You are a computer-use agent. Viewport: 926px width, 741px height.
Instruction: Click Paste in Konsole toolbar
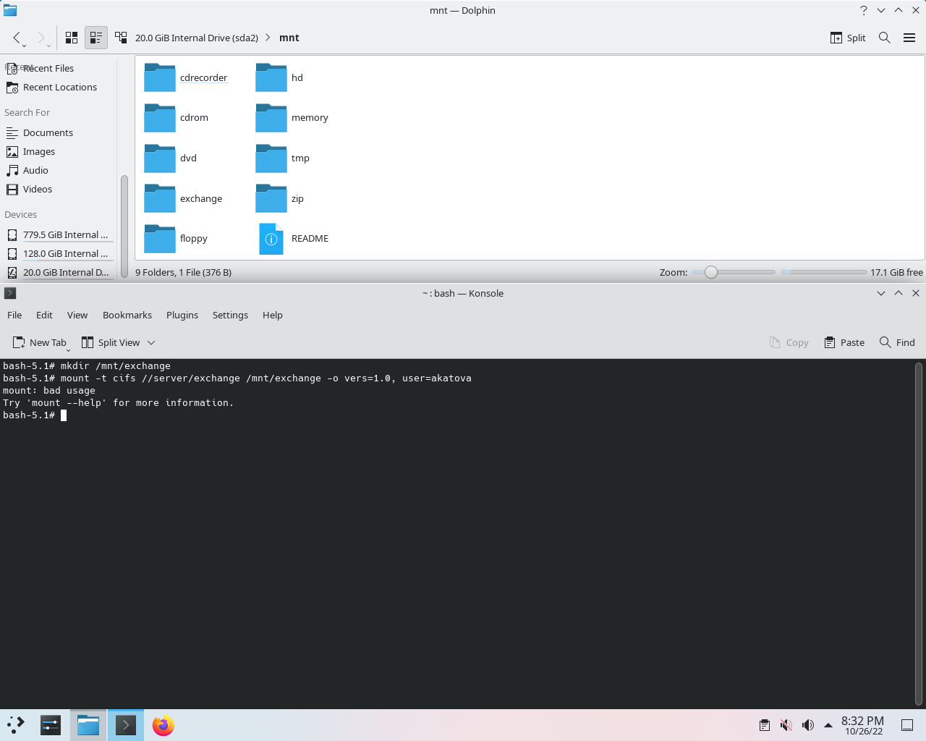(844, 342)
